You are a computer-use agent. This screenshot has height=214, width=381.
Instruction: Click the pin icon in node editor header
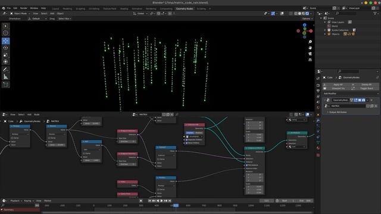point(177,115)
